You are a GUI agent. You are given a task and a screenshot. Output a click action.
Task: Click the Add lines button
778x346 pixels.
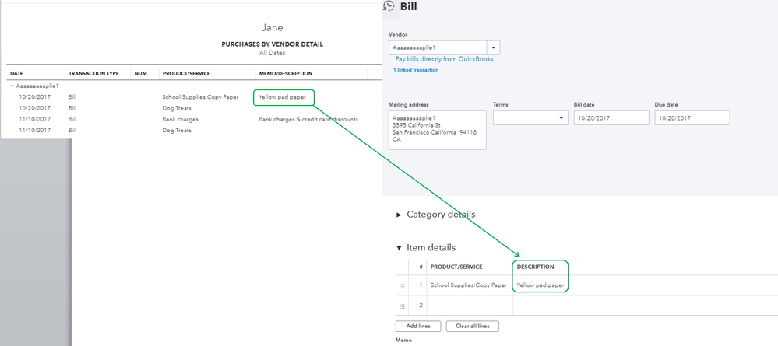[418, 326]
